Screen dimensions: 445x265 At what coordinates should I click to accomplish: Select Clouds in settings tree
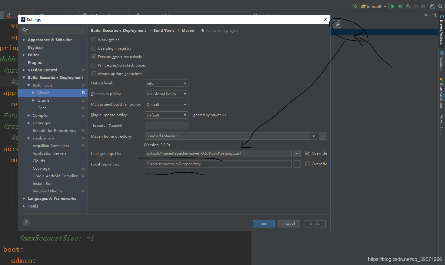[x=39, y=161]
